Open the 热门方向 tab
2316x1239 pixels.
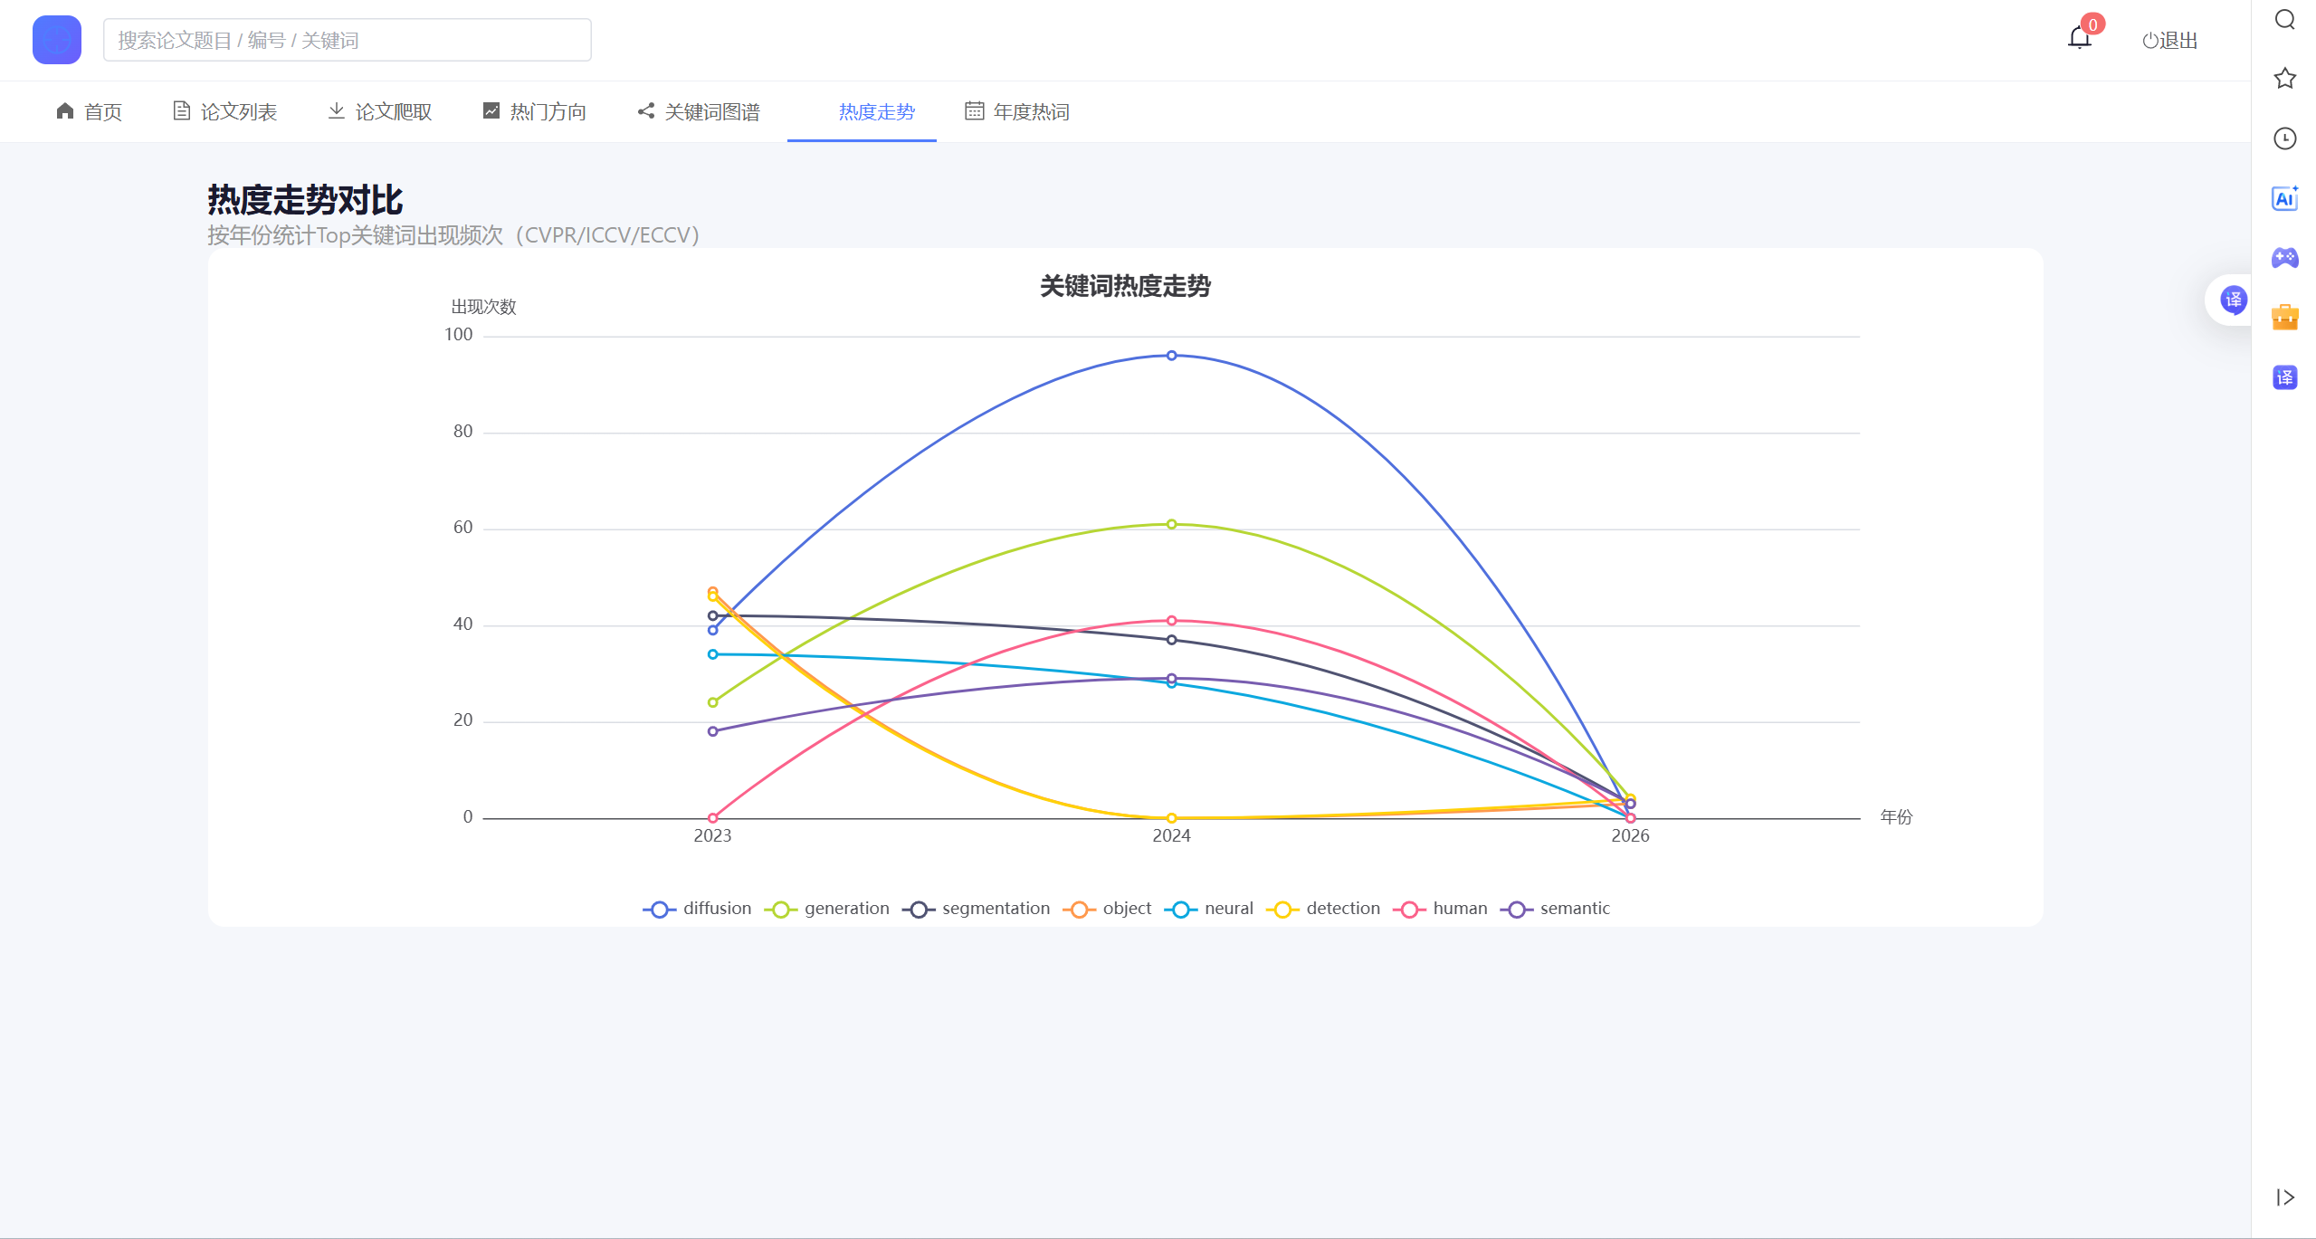tap(534, 111)
